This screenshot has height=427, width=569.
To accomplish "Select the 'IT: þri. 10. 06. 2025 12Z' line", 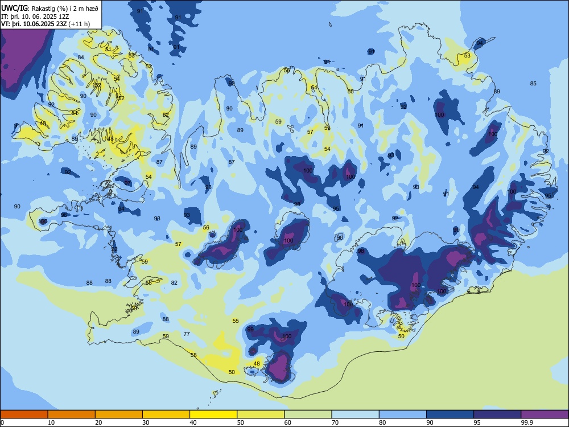I will pyautogui.click(x=35, y=17).
